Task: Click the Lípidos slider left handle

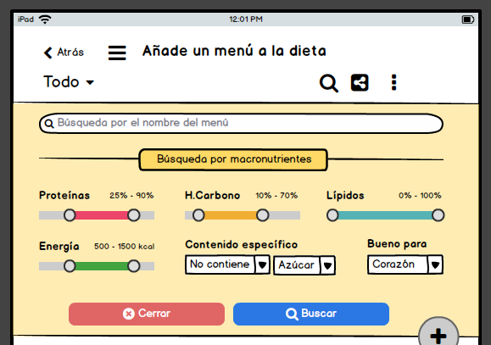Action: (x=332, y=215)
